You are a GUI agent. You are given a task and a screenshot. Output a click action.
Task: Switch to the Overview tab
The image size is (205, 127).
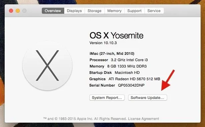(x=53, y=11)
